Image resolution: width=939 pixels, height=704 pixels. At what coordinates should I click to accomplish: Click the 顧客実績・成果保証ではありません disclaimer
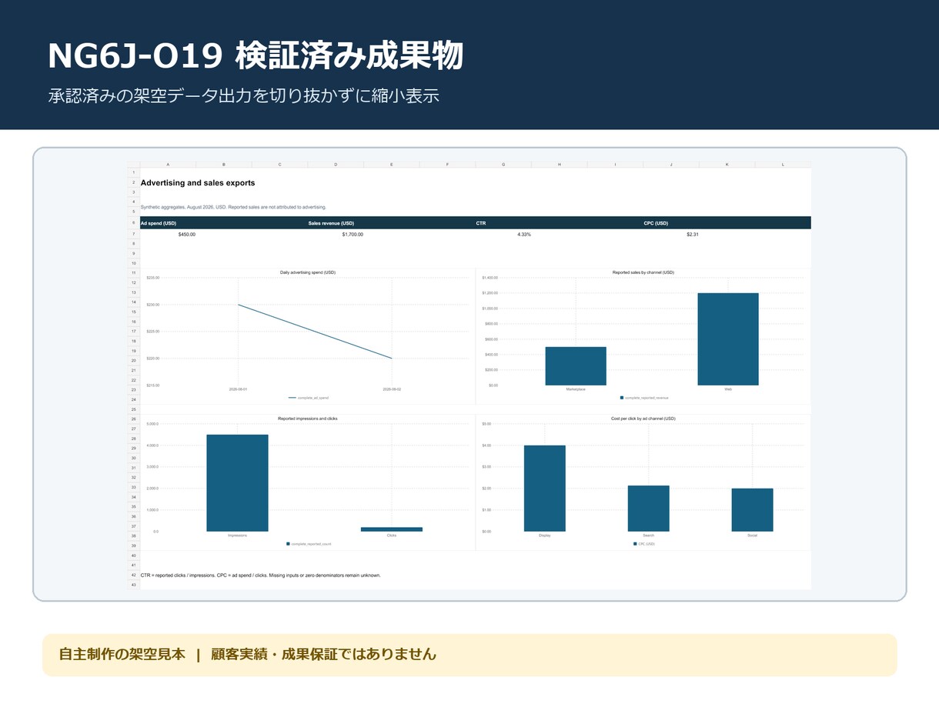tap(323, 655)
